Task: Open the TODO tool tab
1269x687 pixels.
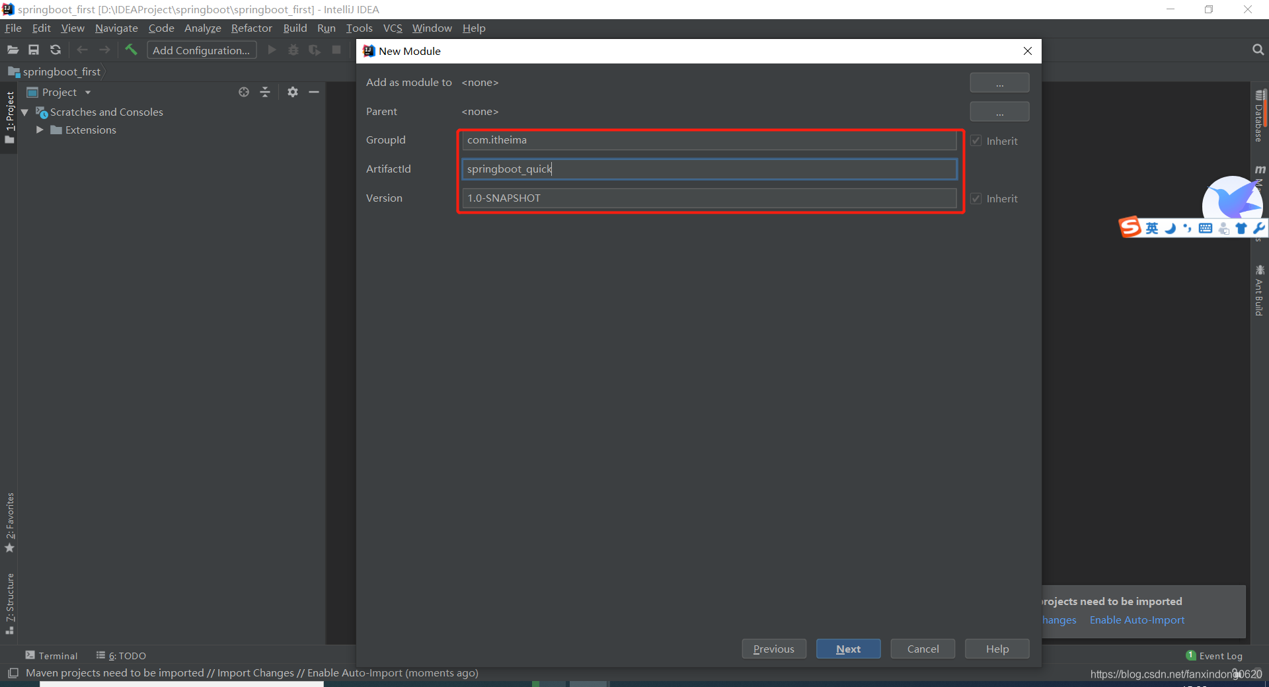Action: pos(122,655)
